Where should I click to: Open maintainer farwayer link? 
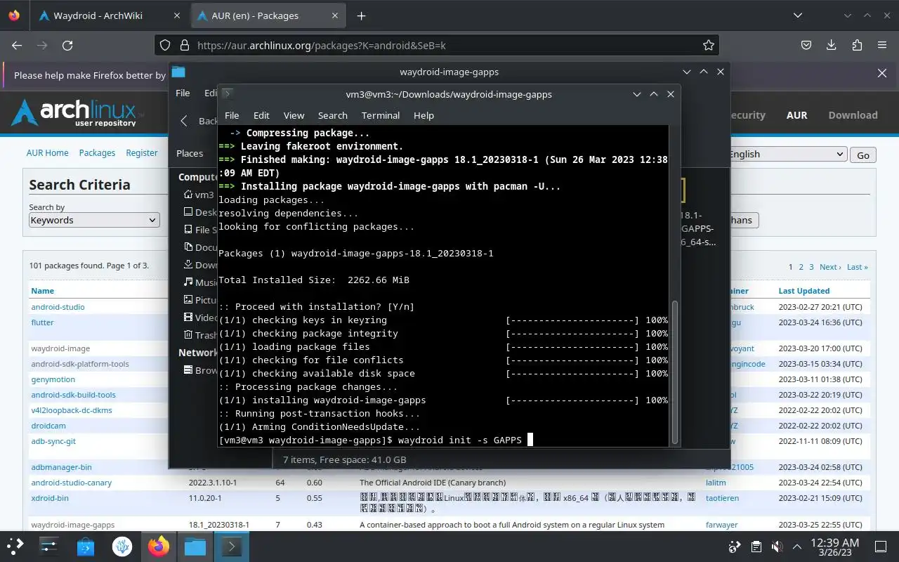pos(722,525)
